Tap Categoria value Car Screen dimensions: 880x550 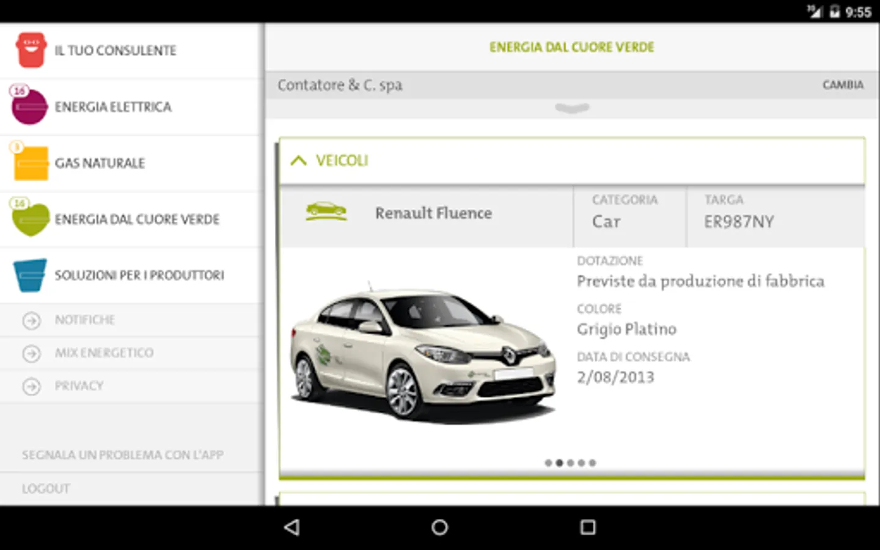(606, 222)
